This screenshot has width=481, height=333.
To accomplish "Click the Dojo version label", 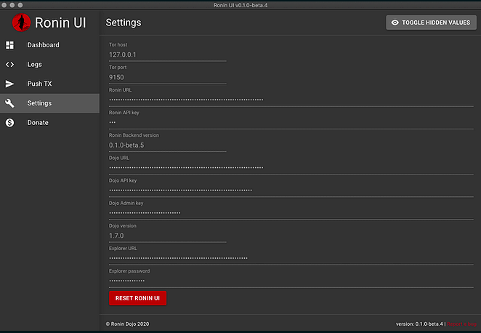I will [122, 226].
